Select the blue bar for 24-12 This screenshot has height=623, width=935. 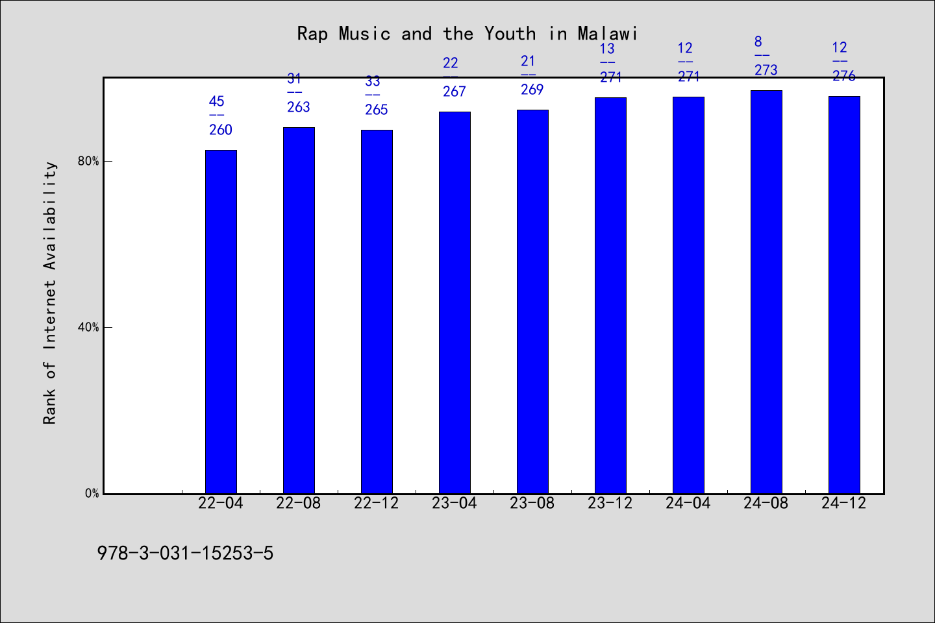click(x=844, y=295)
